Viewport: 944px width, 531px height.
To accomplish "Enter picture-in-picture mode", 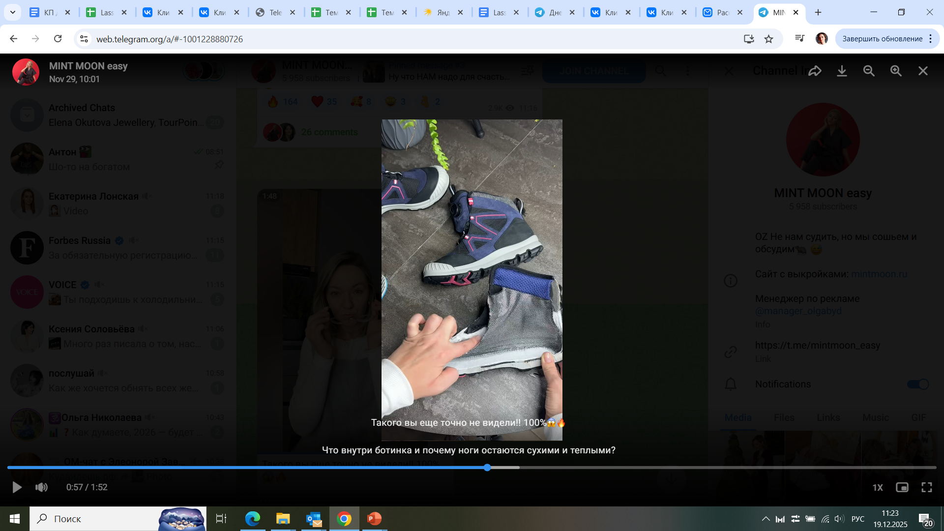I will point(902,487).
